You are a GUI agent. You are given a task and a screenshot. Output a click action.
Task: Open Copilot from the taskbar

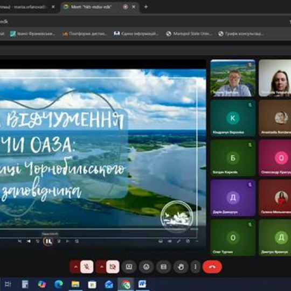tap(42, 284)
